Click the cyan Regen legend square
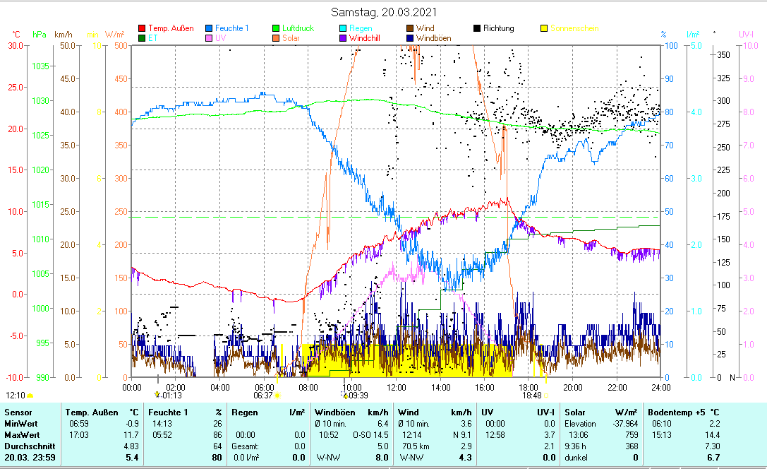Screen dimensions: 767x469 (x=343, y=28)
